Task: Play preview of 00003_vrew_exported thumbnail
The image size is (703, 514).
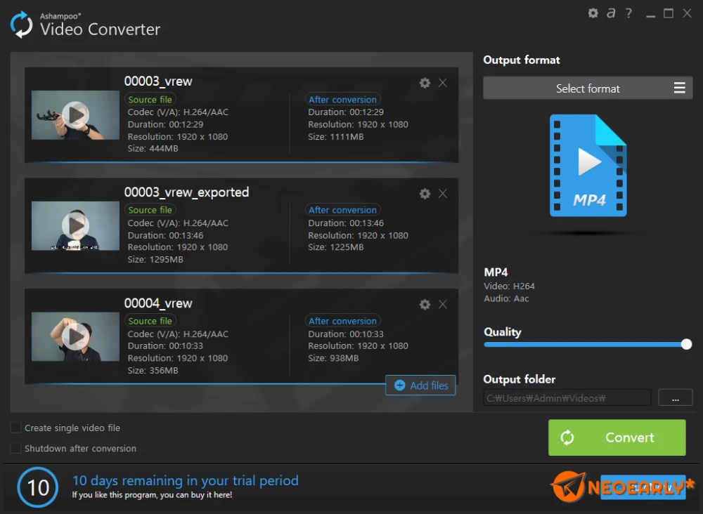Action: (x=75, y=225)
